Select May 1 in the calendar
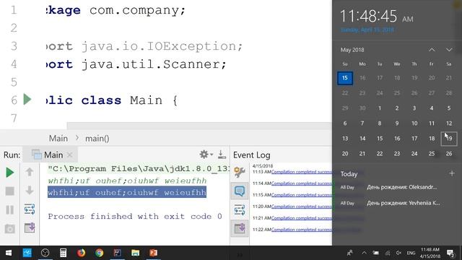462x260 pixels. 380,108
